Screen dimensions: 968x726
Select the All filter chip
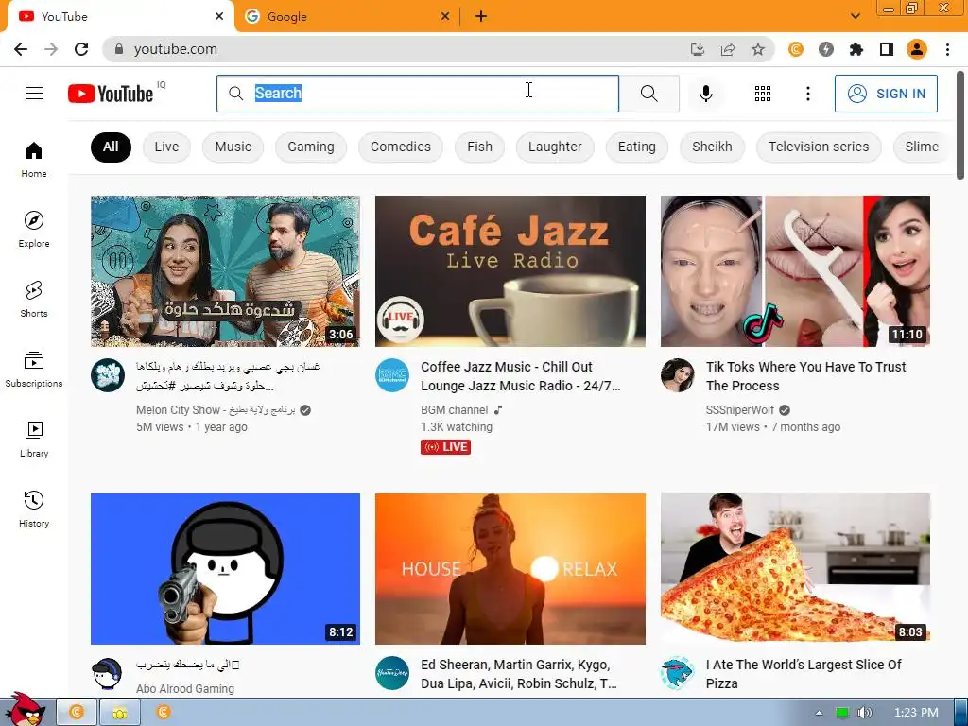click(111, 147)
